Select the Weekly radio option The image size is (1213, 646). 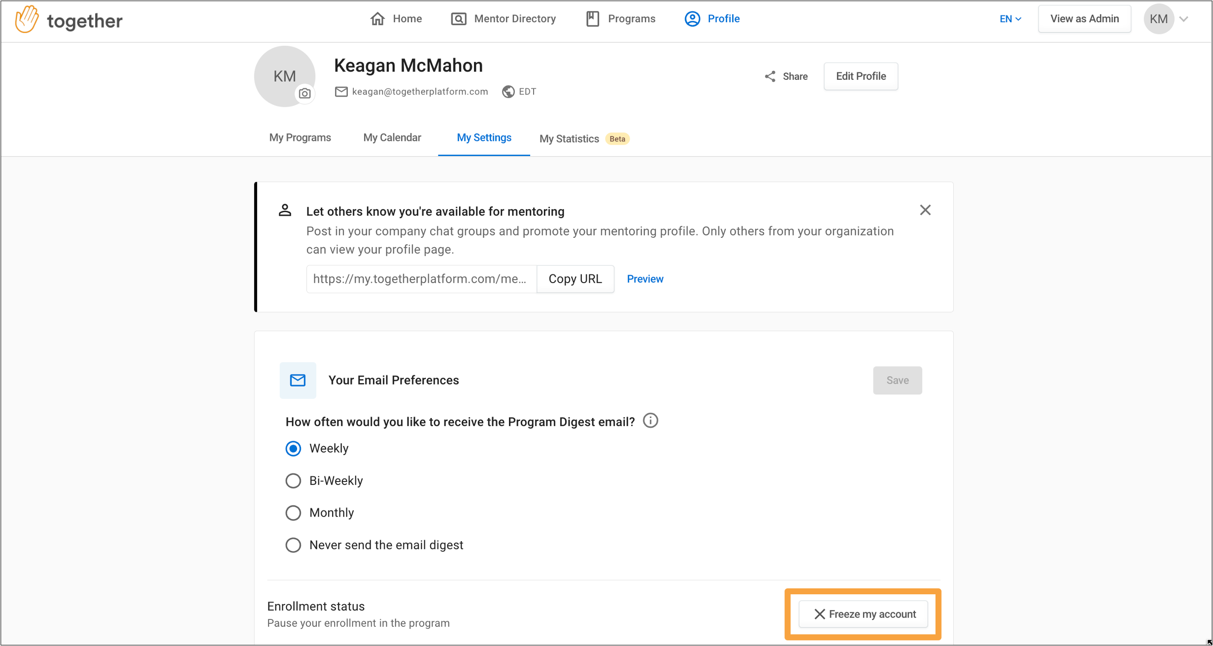pyautogui.click(x=293, y=449)
